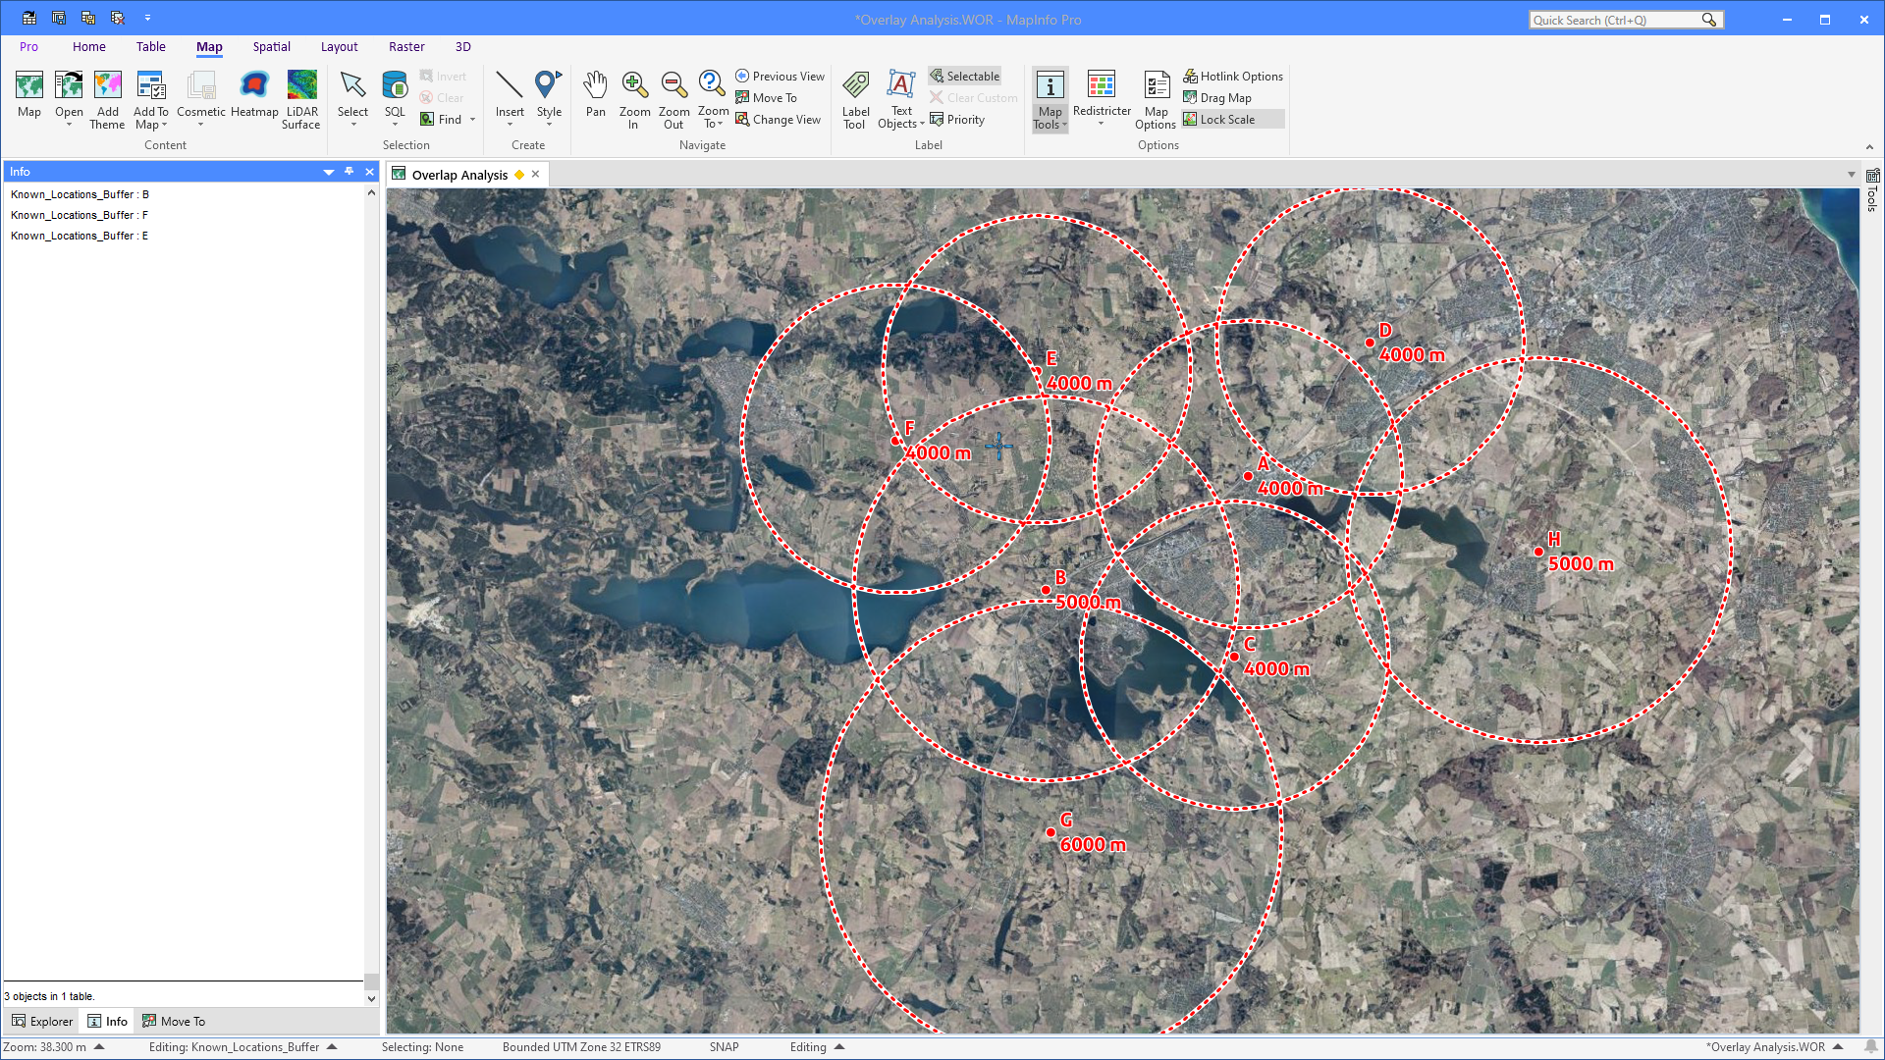Activate the Select arrow tool

pyautogui.click(x=352, y=98)
